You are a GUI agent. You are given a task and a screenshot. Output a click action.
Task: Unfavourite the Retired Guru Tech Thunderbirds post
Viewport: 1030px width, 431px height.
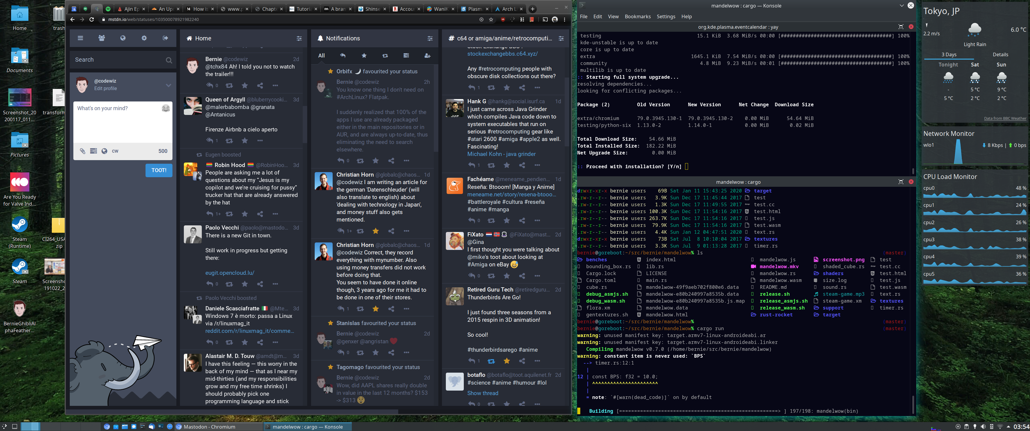click(x=507, y=361)
